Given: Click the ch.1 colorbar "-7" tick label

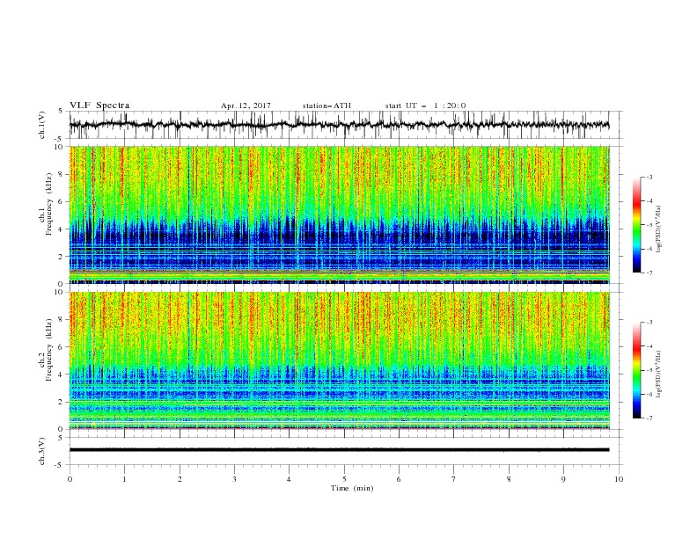Looking at the screenshot, I should pos(649,273).
